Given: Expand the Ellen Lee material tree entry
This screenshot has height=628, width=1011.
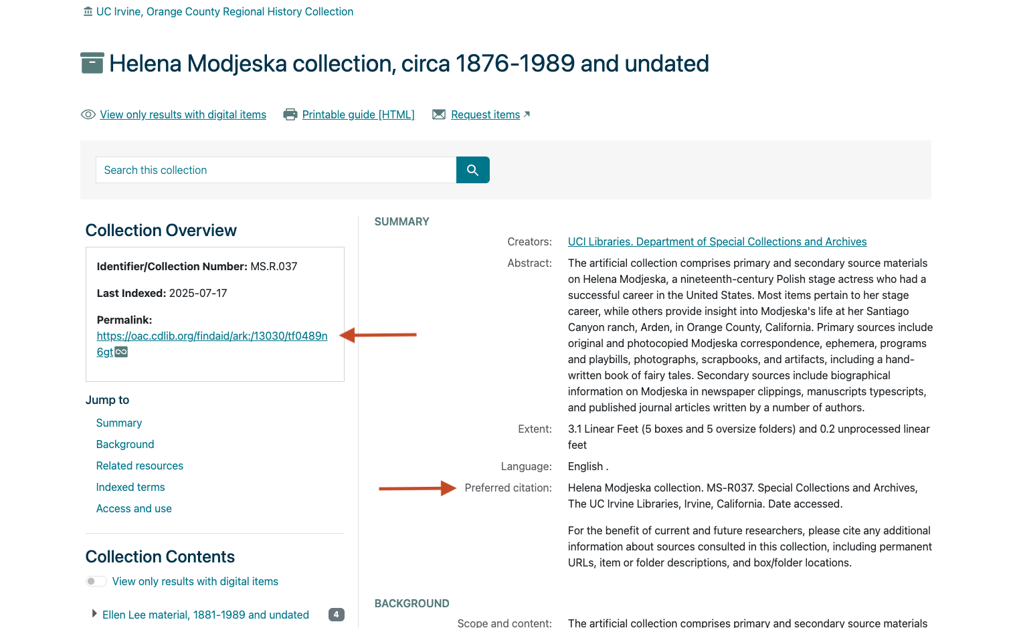Looking at the screenshot, I should [x=94, y=613].
